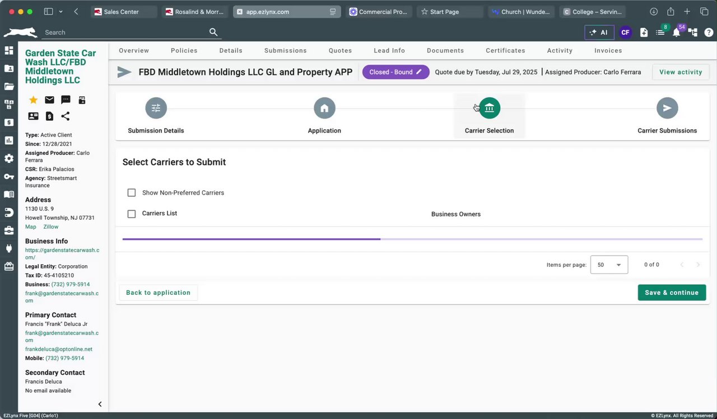717x419 pixels.
Task: Click Safari share icon
Action: point(671,12)
